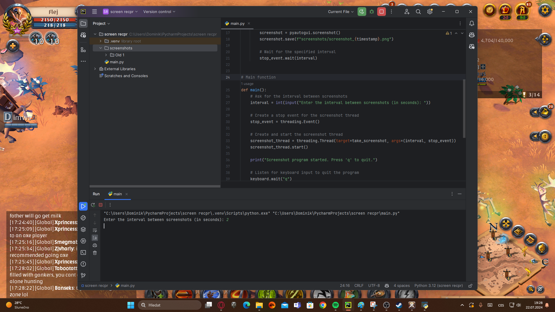Click CRLF line separator in status bar

359,286
